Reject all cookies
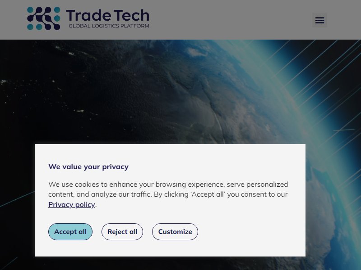361x270 pixels. point(122,232)
